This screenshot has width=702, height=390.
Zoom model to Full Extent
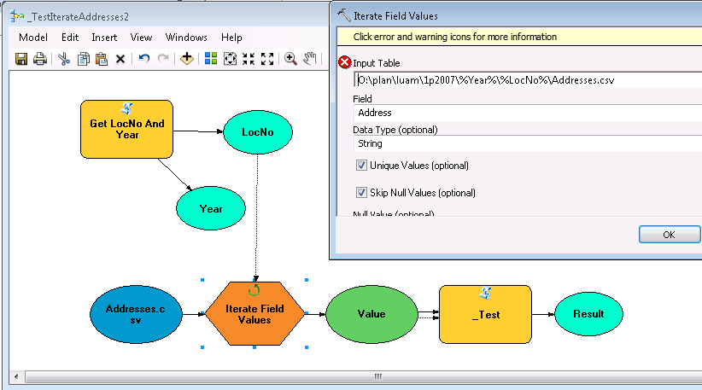[x=230, y=59]
